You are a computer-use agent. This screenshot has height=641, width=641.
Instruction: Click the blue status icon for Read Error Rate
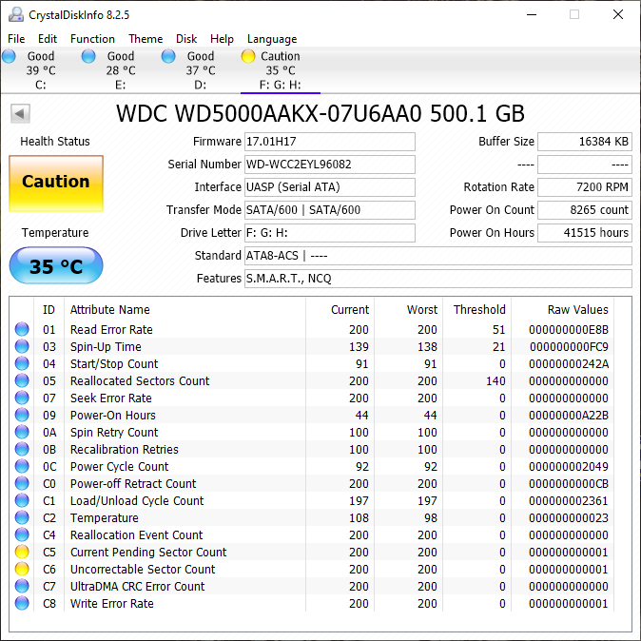coord(22,329)
